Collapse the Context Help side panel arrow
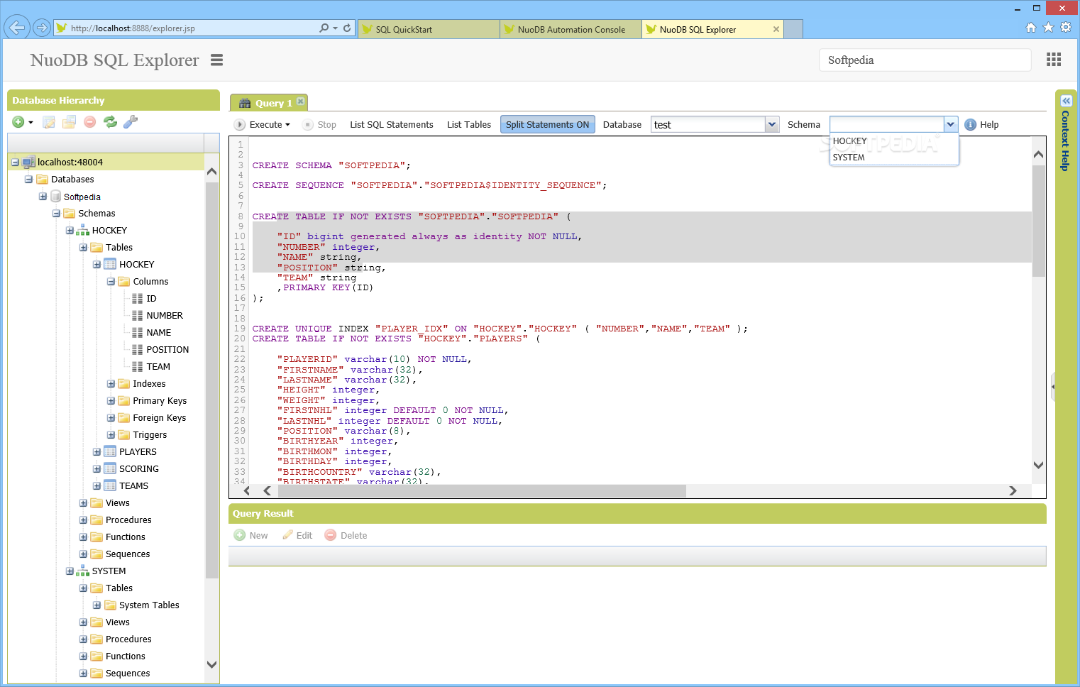Viewport: 1080px width, 687px height. pyautogui.click(x=1066, y=101)
